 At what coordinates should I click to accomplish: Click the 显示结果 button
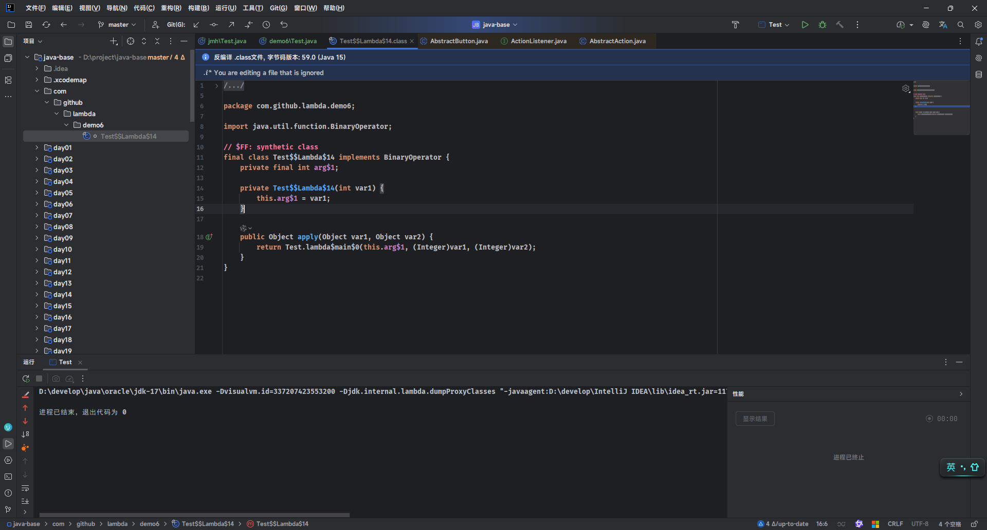[755, 419]
